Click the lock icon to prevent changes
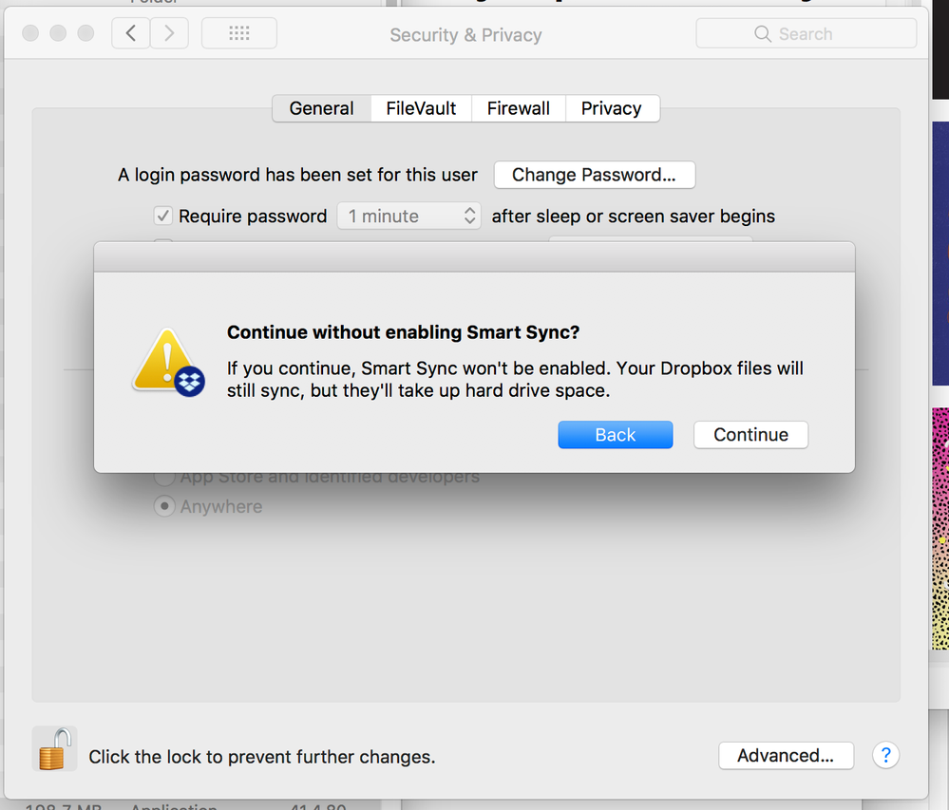Image resolution: width=949 pixels, height=810 pixels. 54,748
